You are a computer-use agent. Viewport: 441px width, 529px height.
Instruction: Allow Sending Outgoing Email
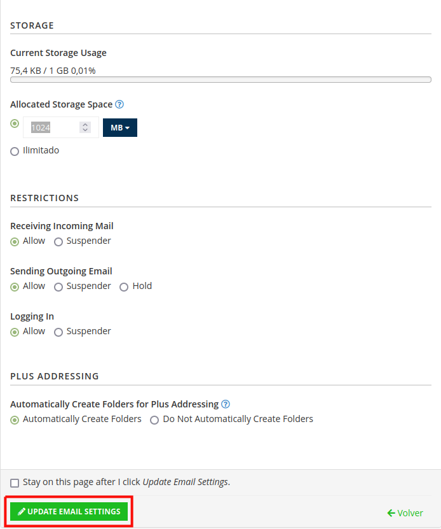click(15, 287)
